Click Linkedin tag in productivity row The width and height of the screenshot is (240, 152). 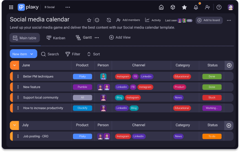[121, 108]
